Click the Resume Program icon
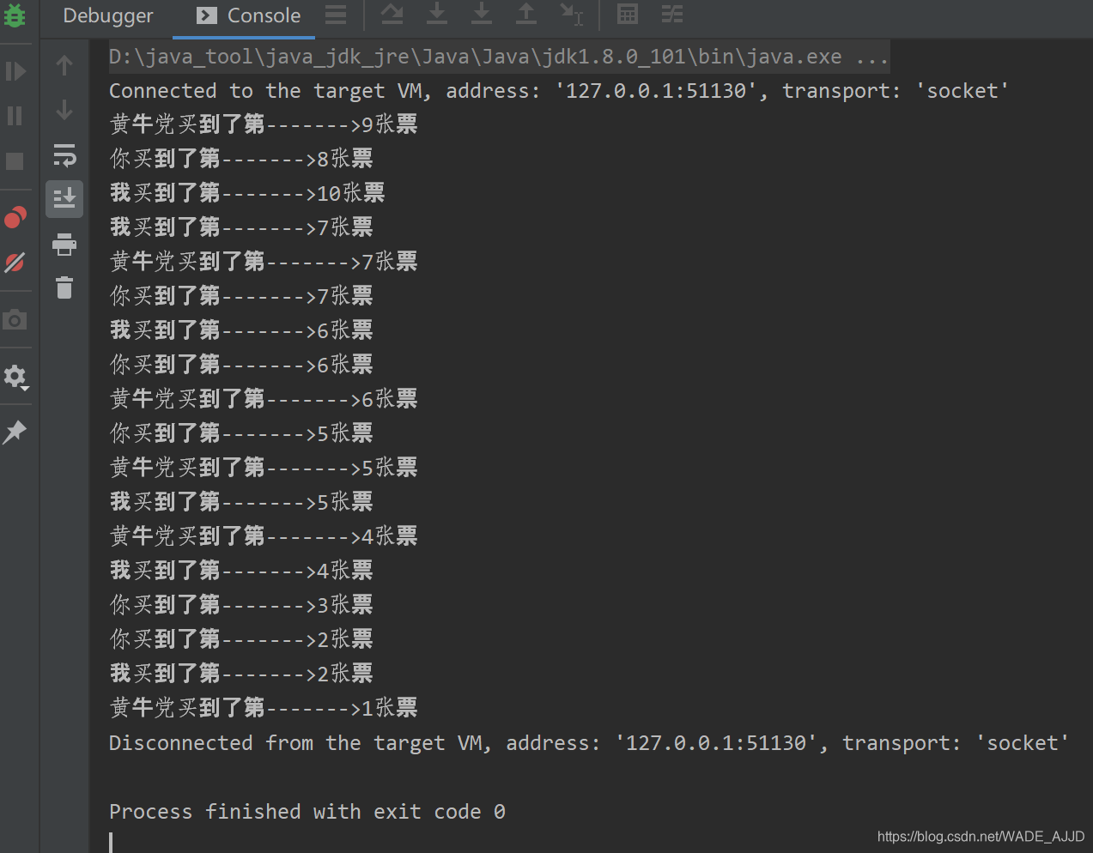Screen dimensions: 1093x853 15,70
